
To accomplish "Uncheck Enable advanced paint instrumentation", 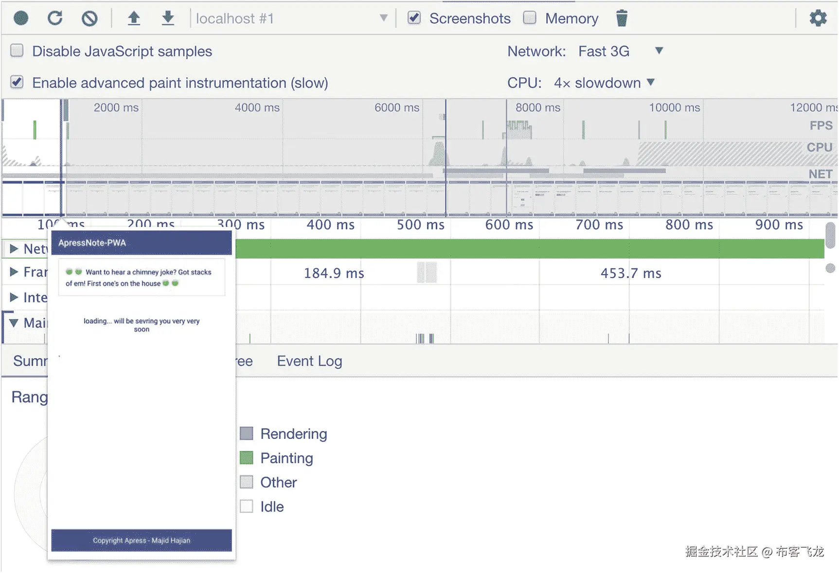I will pos(17,82).
